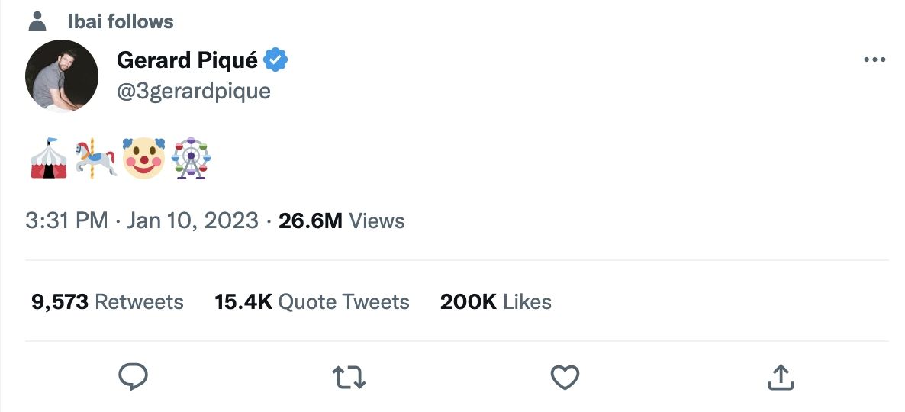Click the circus tent emoji
The width and height of the screenshot is (905, 412).
click(x=48, y=158)
